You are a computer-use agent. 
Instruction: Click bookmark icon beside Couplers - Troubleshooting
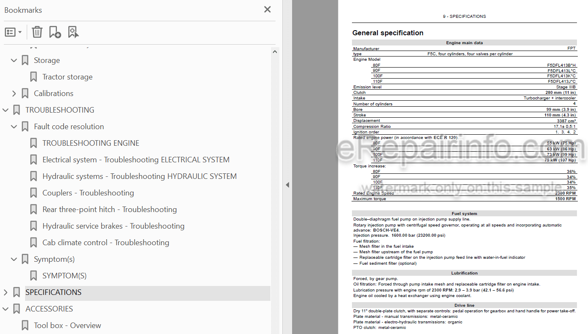[x=34, y=193]
